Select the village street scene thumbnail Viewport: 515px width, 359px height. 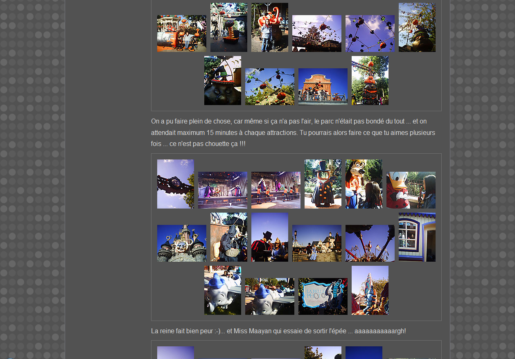click(316, 243)
